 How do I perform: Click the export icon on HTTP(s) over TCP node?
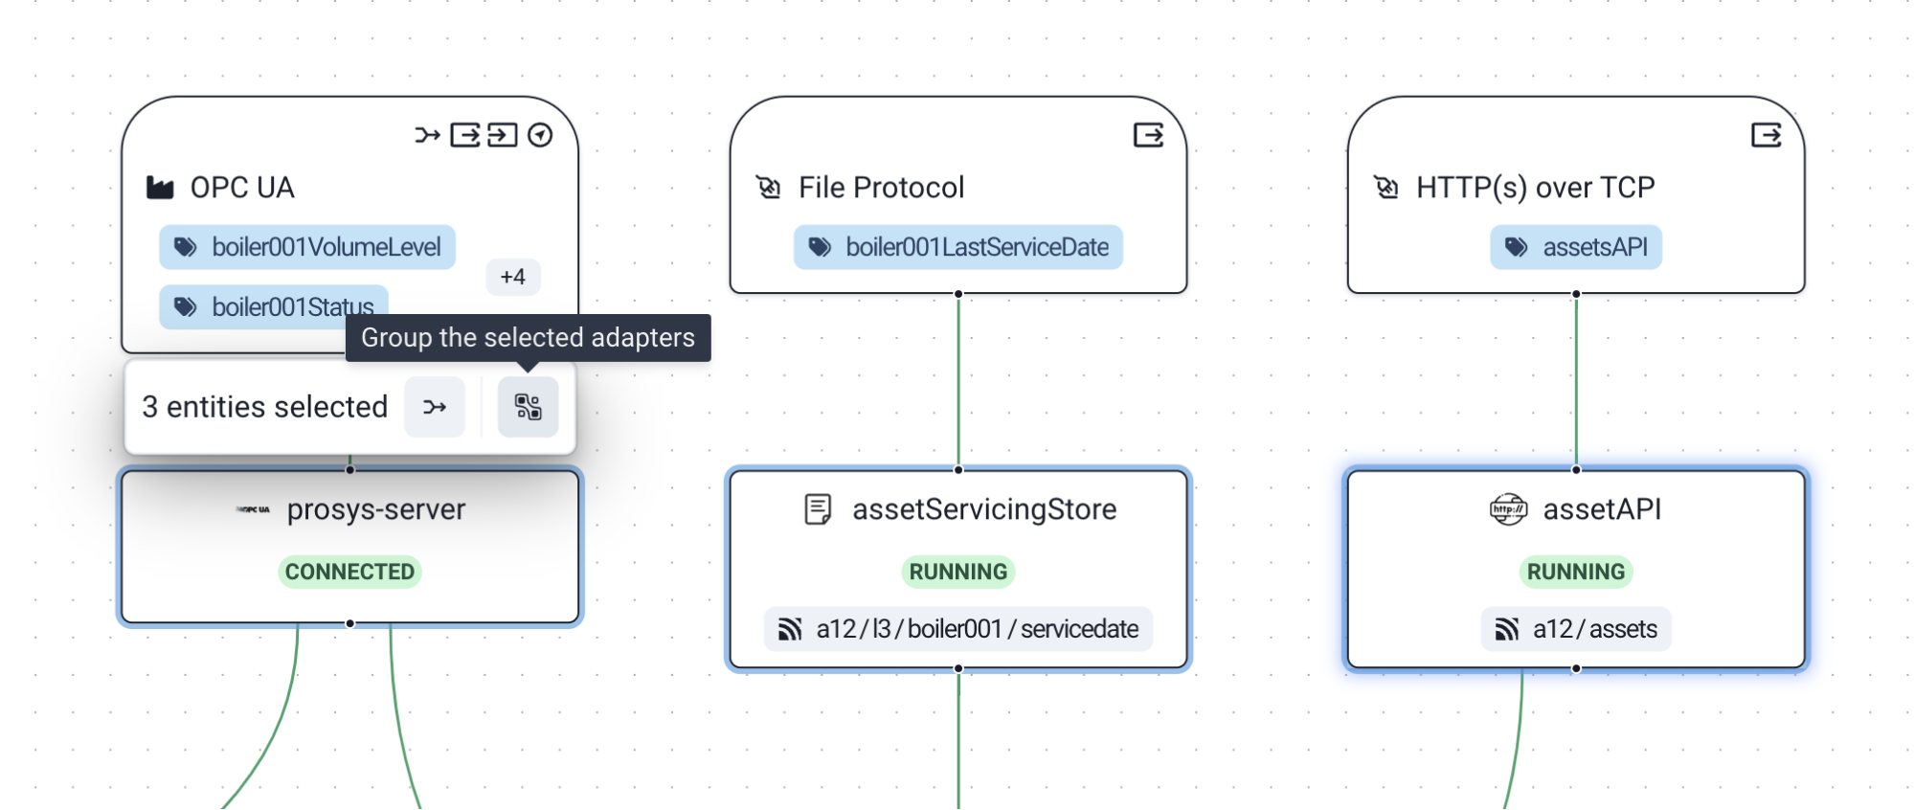pyautogui.click(x=1766, y=135)
